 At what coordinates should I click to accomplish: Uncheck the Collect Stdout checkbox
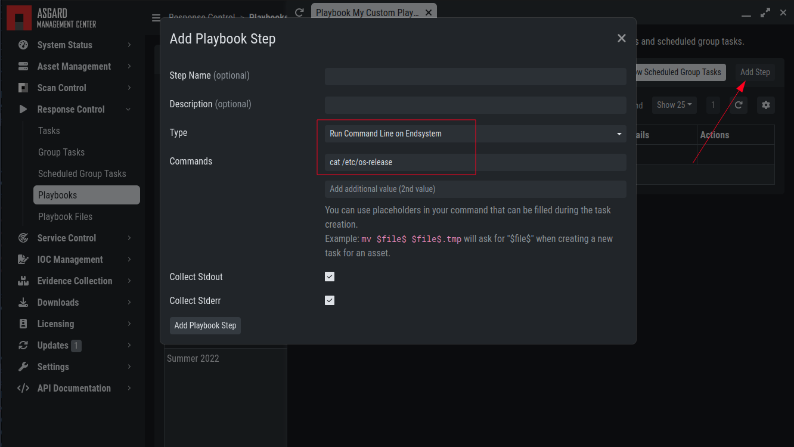pyautogui.click(x=330, y=277)
